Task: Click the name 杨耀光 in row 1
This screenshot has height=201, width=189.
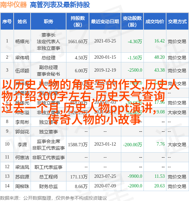Action: tap(22, 41)
